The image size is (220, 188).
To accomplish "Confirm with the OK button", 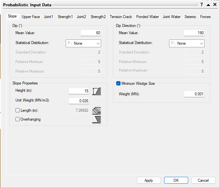I will tap(176, 180).
